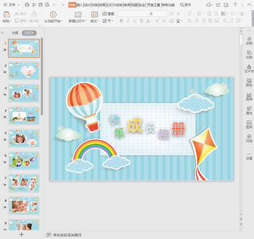Toggle Italic formatting
Screen dimensions: 254x239
pyautogui.click(x=128, y=21)
